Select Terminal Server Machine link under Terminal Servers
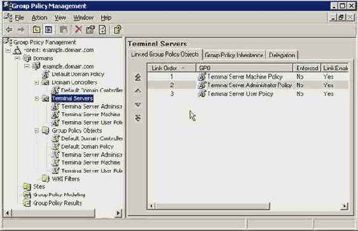 [x=91, y=114]
